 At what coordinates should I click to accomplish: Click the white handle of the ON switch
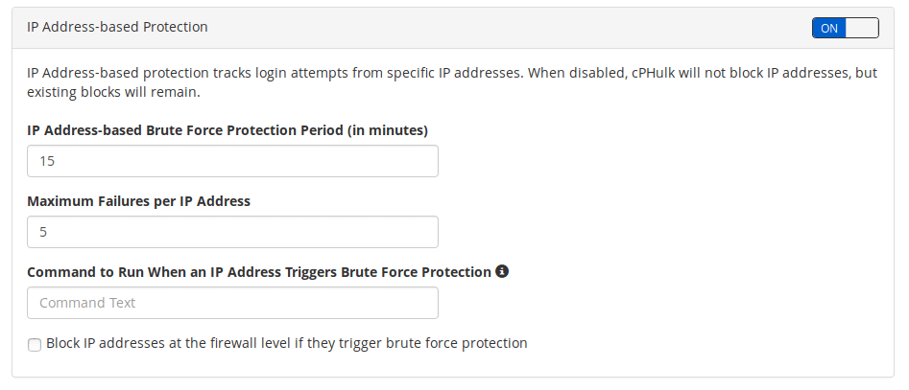pyautogui.click(x=862, y=28)
